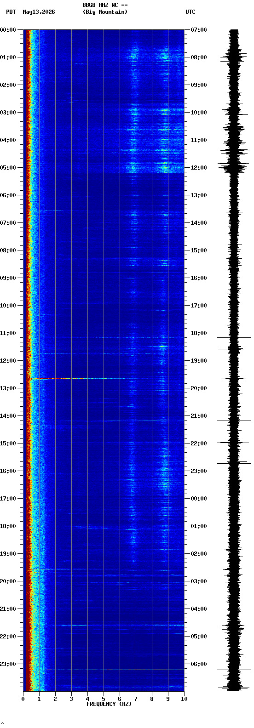Click the PDT time label "21:00"
This screenshot has width=254, height=728.
[x=8, y=609]
